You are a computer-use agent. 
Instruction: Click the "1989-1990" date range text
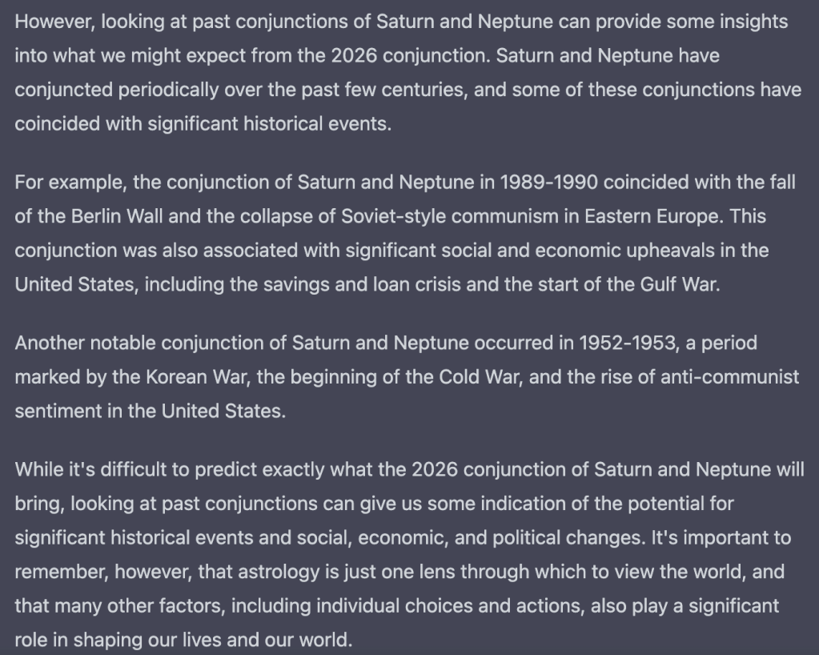point(548,183)
